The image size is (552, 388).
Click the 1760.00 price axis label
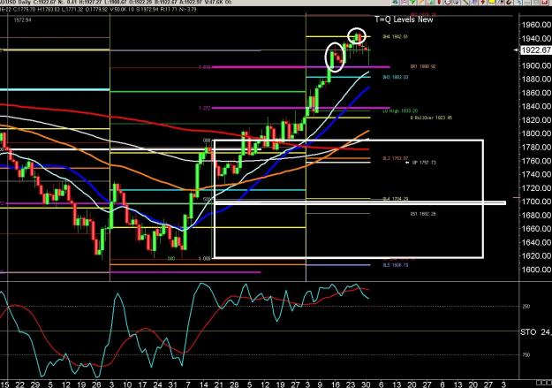536,161
